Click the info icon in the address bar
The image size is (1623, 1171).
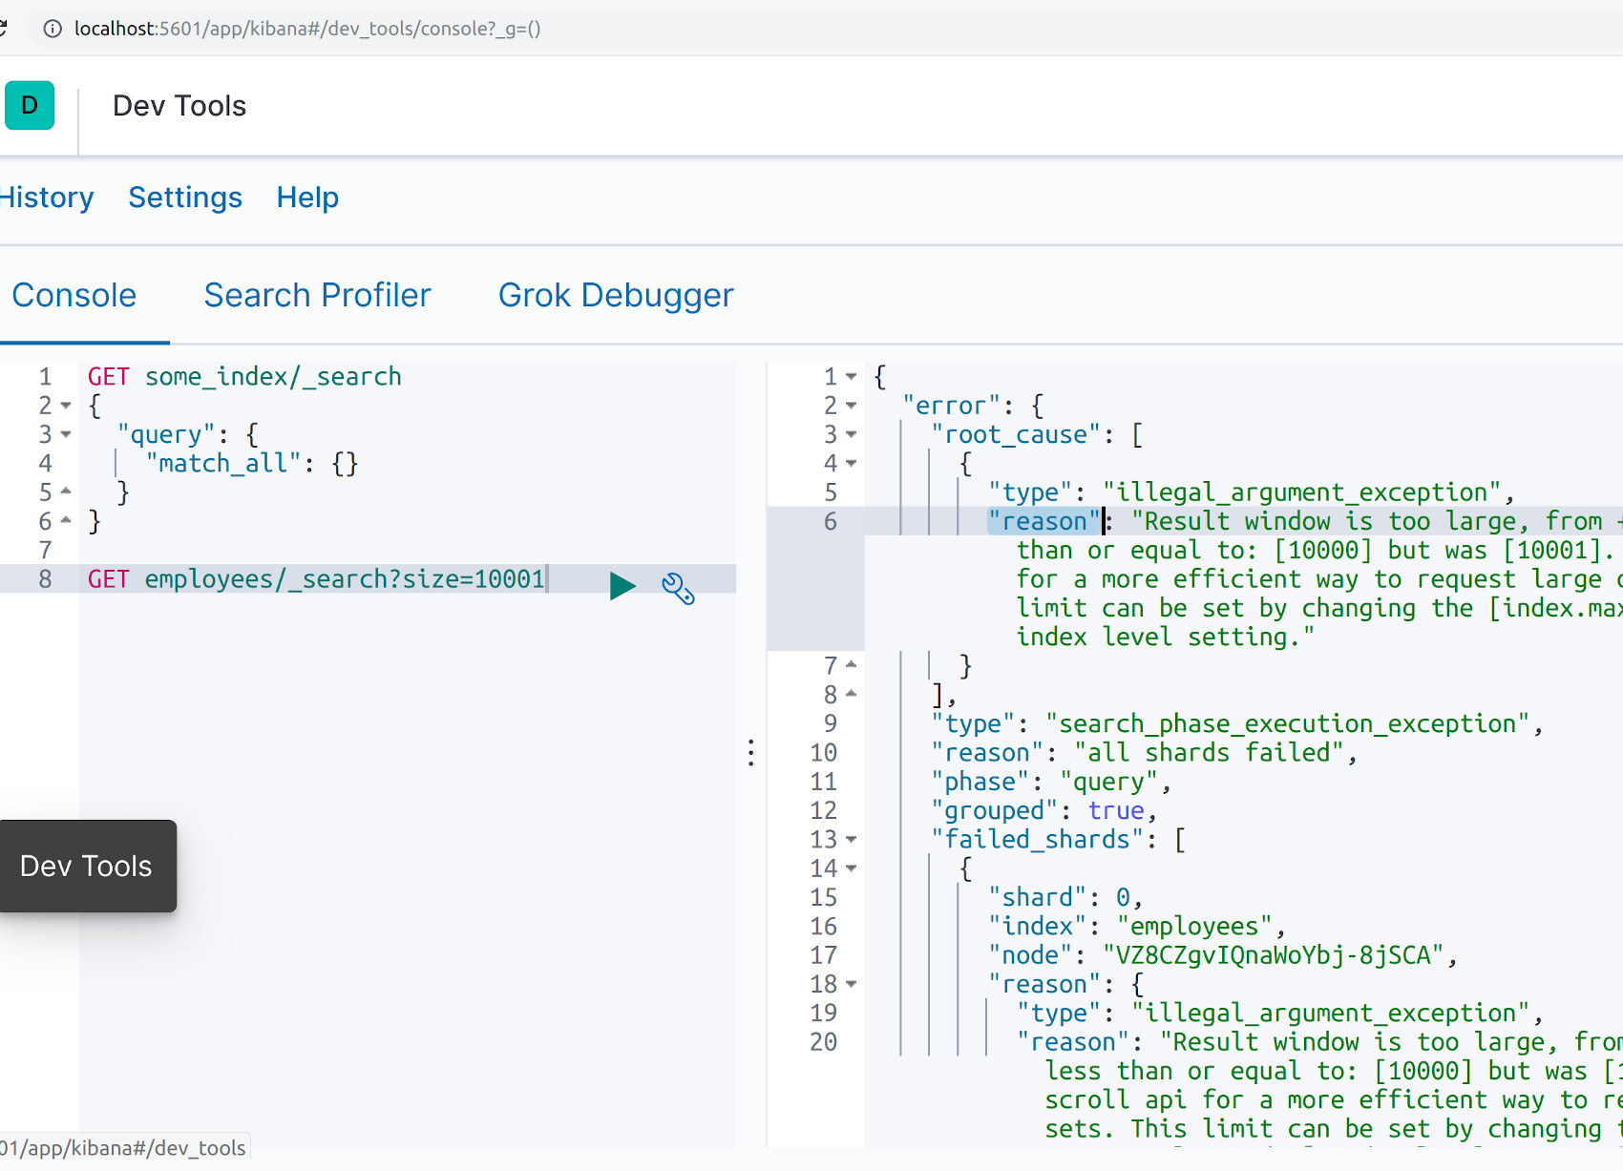pos(51,30)
